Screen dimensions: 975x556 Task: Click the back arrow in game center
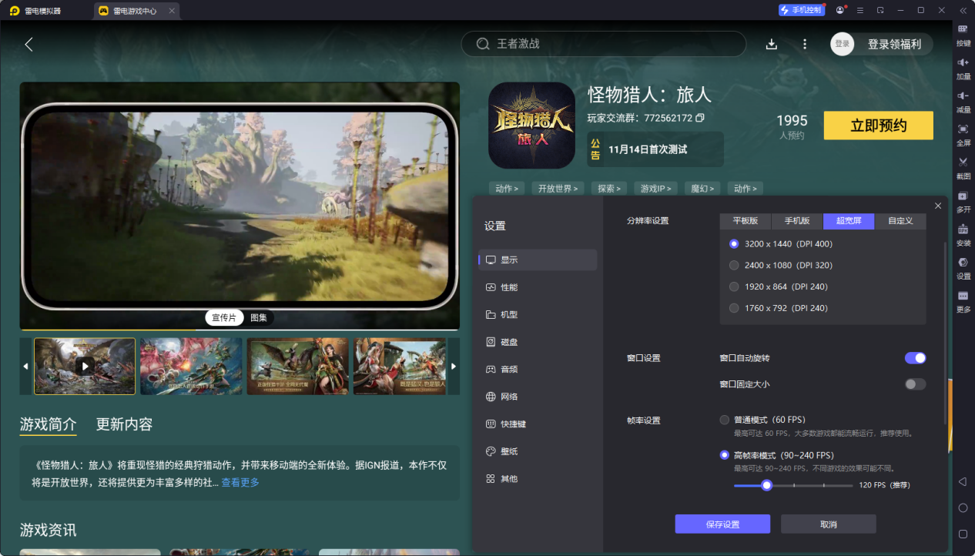[28, 45]
